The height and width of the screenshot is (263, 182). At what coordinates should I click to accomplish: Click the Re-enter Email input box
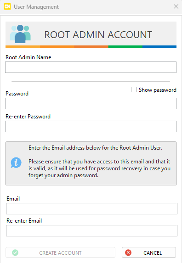point(91,230)
